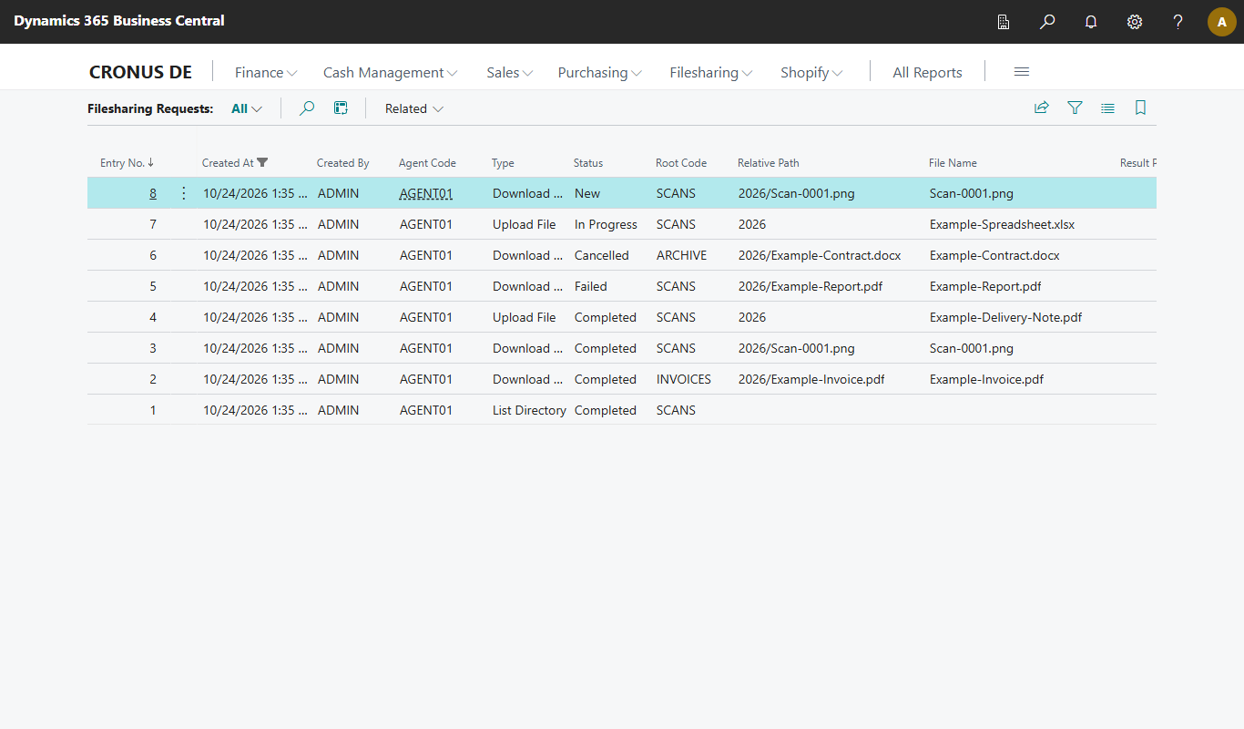1244x729 pixels.
Task: Open the Search (Tell Me) magnifier icon in top bar
Action: (x=1047, y=21)
